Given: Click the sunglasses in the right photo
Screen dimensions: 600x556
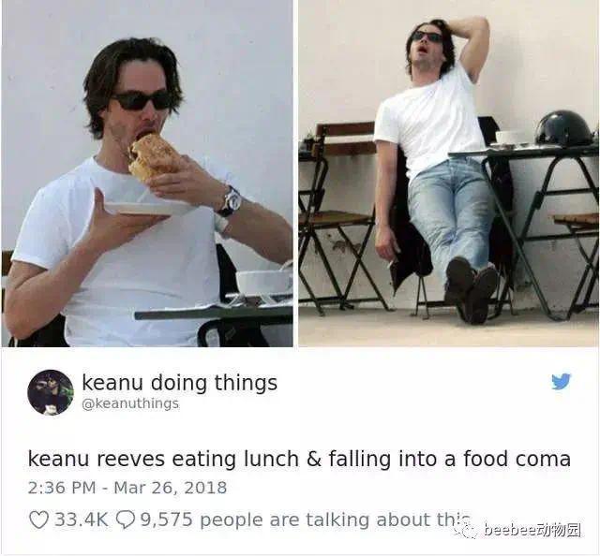Looking at the screenshot, I should pos(427,36).
